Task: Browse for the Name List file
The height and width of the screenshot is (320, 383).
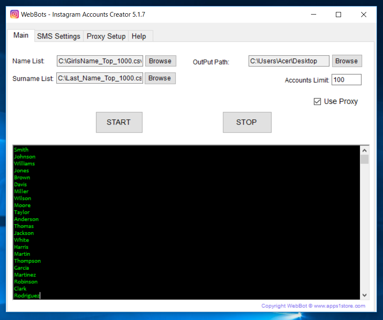Action: pos(161,61)
